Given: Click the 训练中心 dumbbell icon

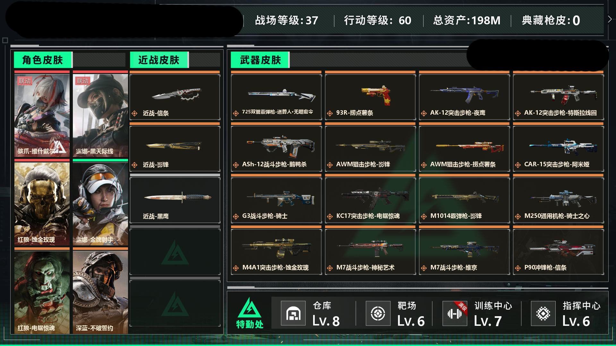Looking at the screenshot, I should click(455, 313).
